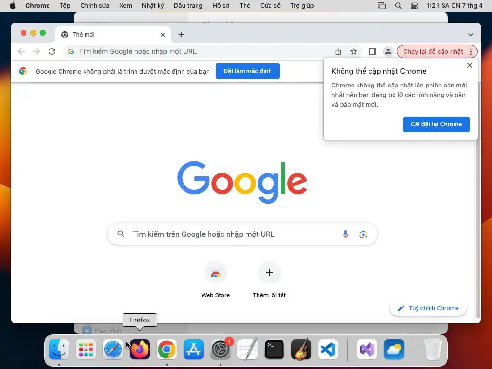Click the Stage Manager menu bar icon
This screenshot has height=369, width=492.
pyautogui.click(x=381, y=6)
